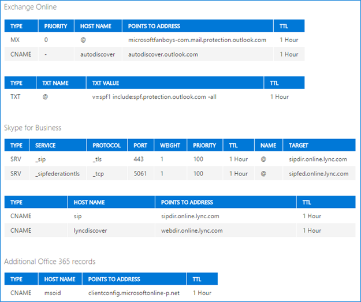Click the Exchange Online section heading

(31, 7)
